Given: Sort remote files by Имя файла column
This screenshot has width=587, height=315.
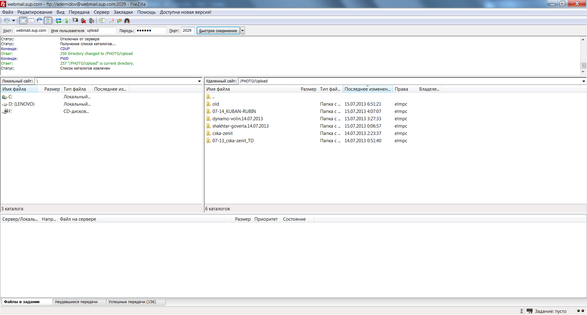Looking at the screenshot, I should [247, 89].
